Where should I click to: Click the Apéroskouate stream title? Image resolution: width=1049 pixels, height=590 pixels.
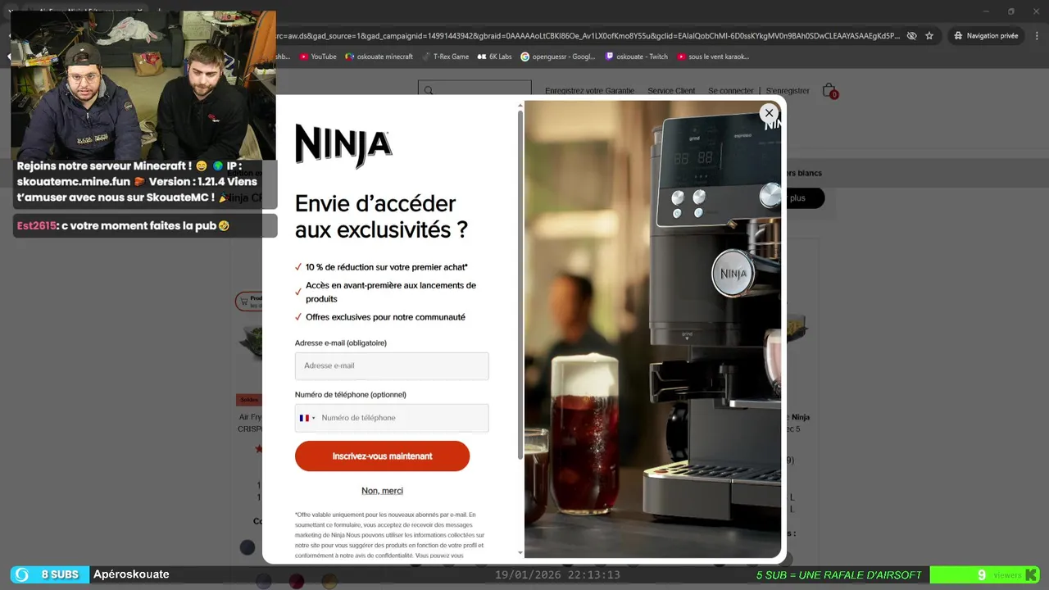(131, 574)
